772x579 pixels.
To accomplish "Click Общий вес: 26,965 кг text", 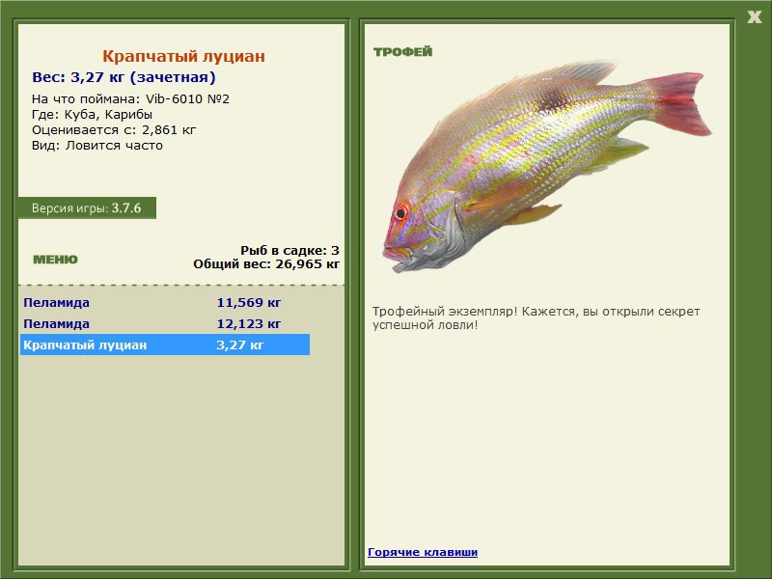I will [266, 264].
